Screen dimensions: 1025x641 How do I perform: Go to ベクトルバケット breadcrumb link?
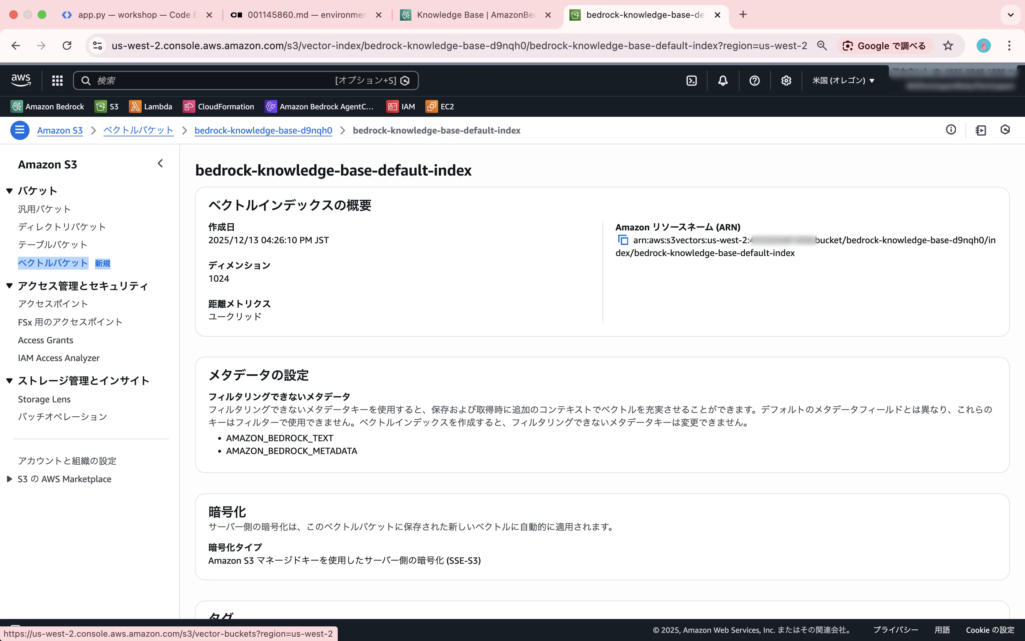(x=138, y=130)
